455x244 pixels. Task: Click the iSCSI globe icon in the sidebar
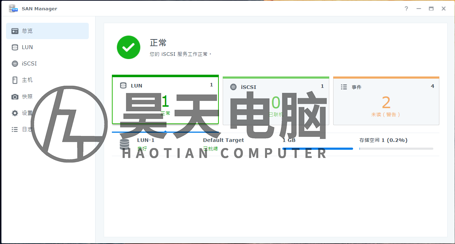point(15,63)
